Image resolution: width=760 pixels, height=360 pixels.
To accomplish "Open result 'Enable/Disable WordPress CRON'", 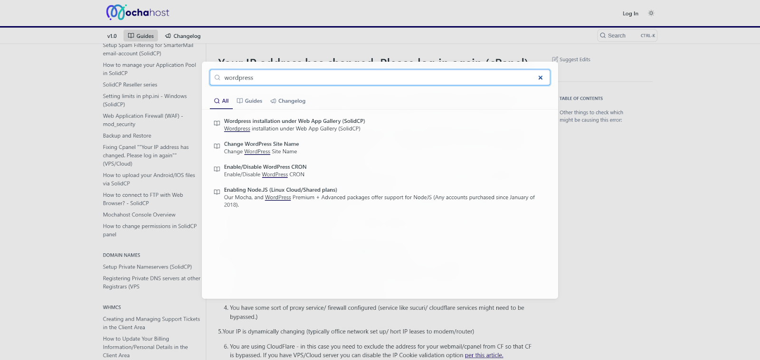I will point(380,170).
